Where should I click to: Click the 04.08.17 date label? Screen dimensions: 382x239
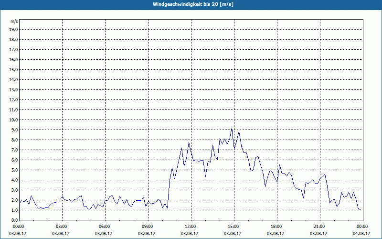tap(361, 233)
